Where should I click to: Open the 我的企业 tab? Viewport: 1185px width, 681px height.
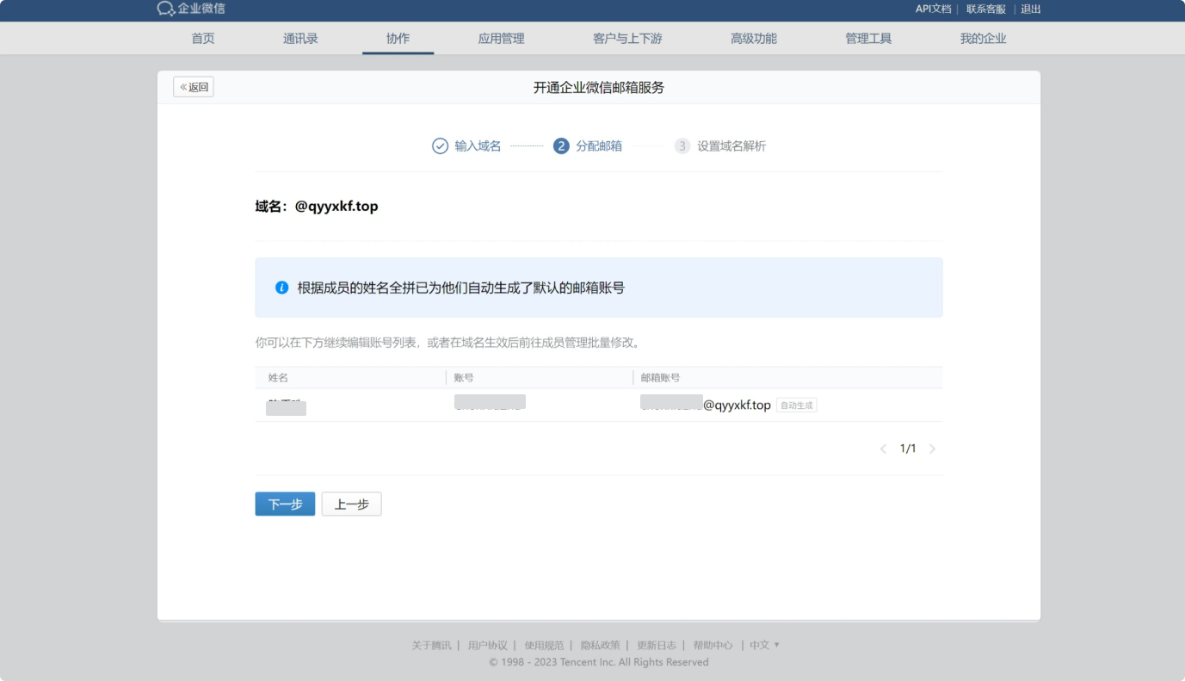pyautogui.click(x=983, y=39)
